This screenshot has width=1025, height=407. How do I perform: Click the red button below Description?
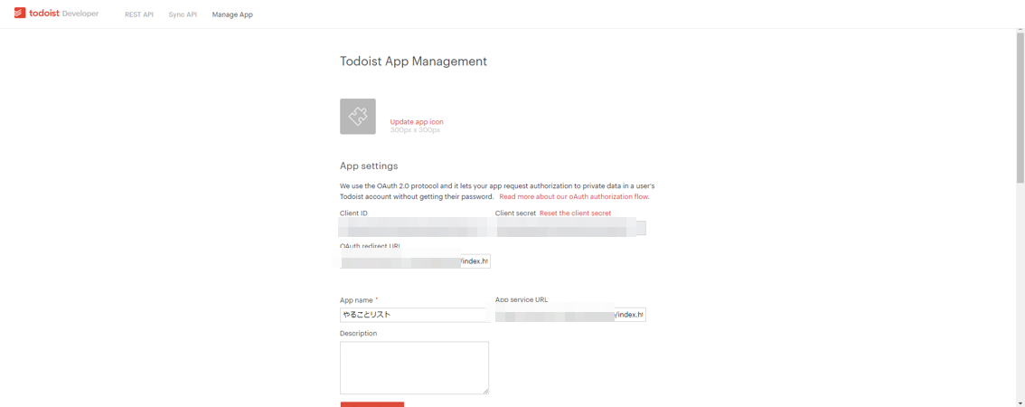click(372, 404)
